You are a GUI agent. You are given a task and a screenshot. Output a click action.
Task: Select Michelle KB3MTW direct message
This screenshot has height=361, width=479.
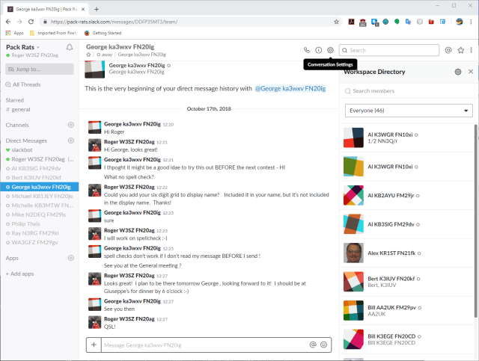pos(40,206)
